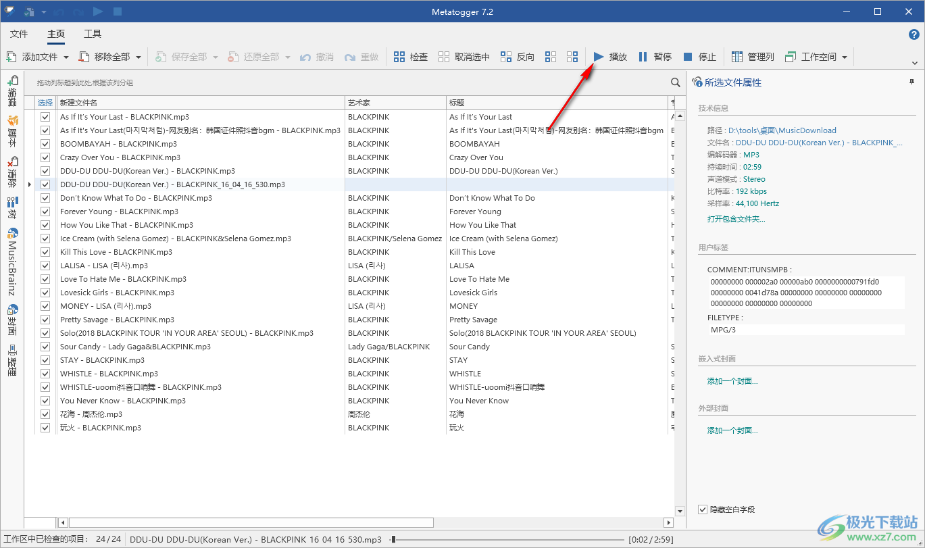This screenshot has height=548, width=925.
Task: Open the 树 tree side panel
Action: tap(12, 207)
